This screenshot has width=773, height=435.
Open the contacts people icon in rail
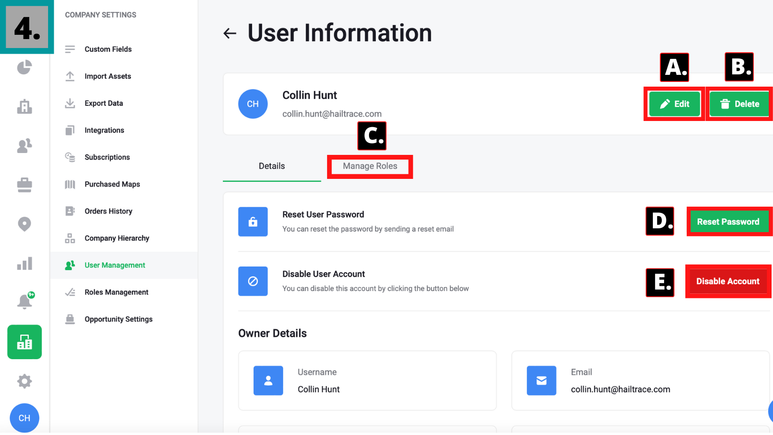click(25, 146)
